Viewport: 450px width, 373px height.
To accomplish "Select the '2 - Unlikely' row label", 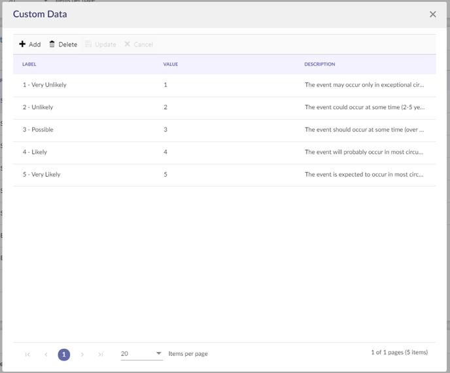I will point(38,107).
